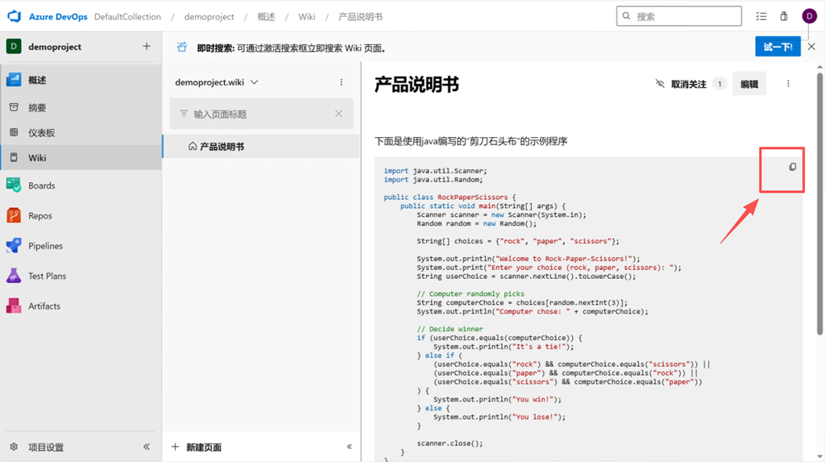Clear the page title filter
Viewport: 825px width, 462px height.
tap(339, 114)
